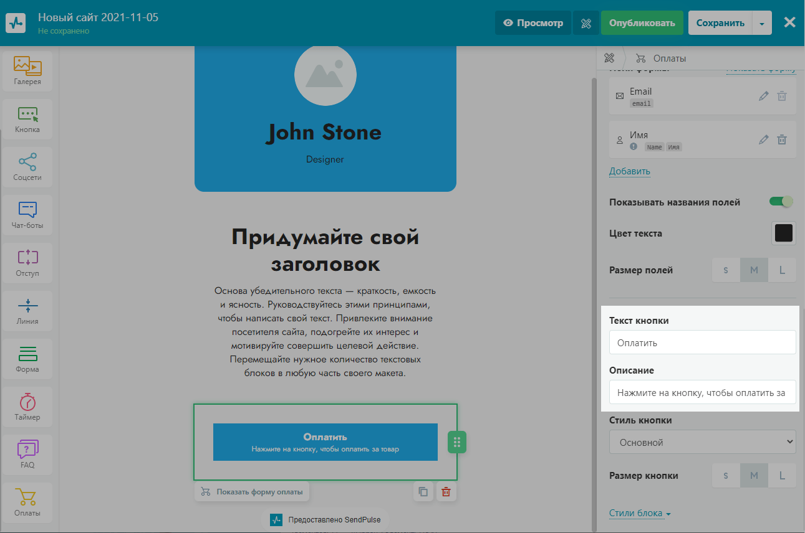Click the FAQ widget icon
This screenshot has width=805, height=533.
point(27,454)
